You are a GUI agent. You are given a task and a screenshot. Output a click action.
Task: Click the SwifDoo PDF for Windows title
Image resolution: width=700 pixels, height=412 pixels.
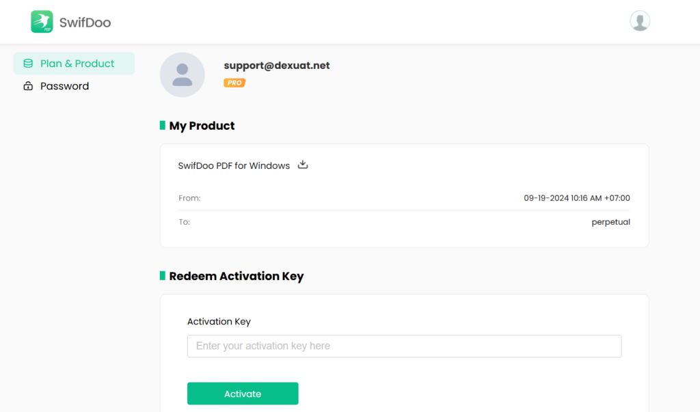click(234, 165)
